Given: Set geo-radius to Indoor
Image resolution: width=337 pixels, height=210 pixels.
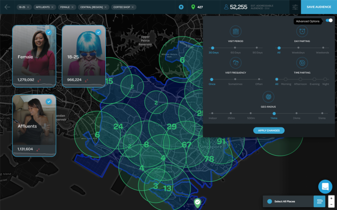Looking at the screenshot, I should tap(212, 113).
